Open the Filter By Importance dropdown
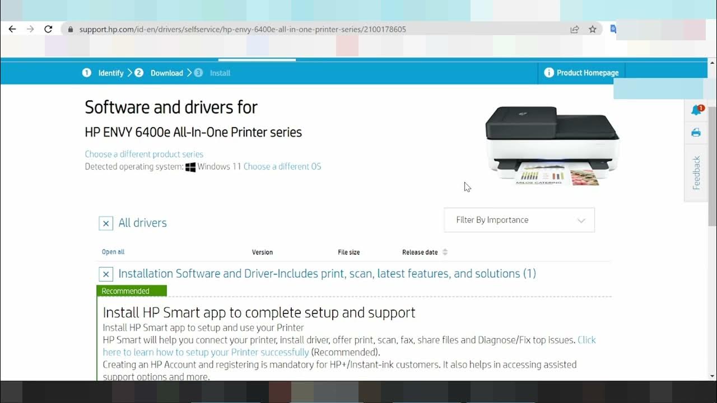Screen dimensions: 717x403 [519, 220]
